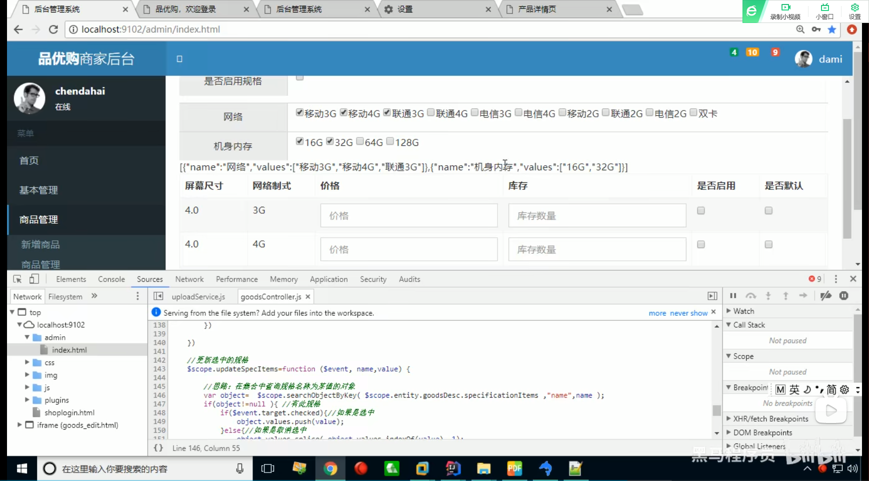The image size is (869, 481).
Task: Open Chrome from Windows taskbar
Action: coord(330,469)
